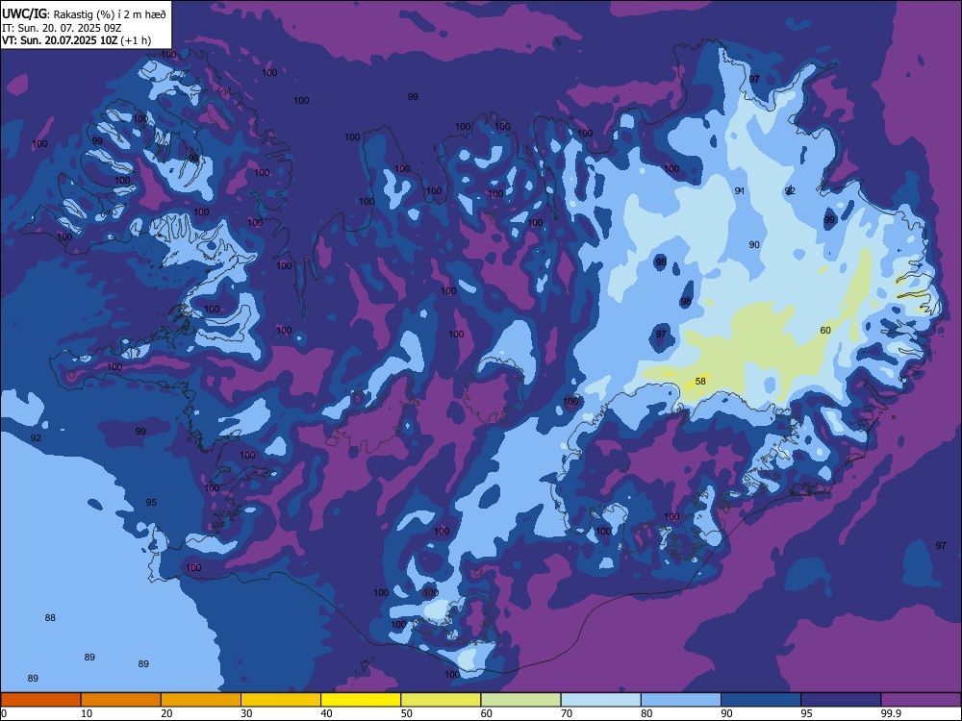
Task: Click the '30' legend scale label
Action: point(246,713)
